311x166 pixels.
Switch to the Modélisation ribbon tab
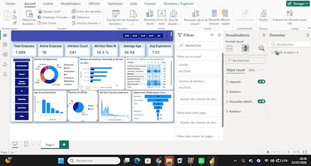pos(71,4)
